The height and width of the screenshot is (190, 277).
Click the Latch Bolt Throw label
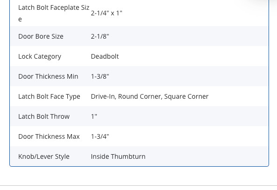pyautogui.click(x=44, y=116)
